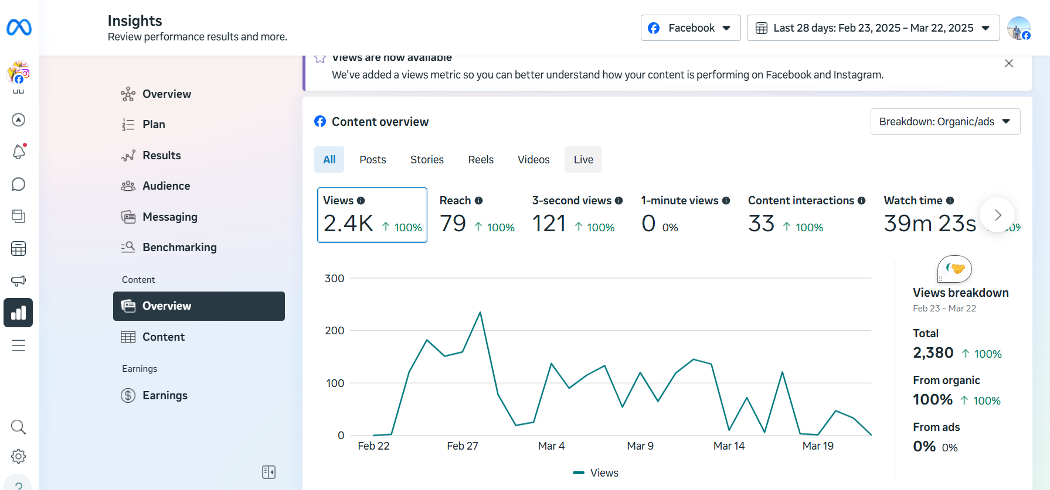Open Benchmarking in the sidebar
Image resolution: width=1050 pixels, height=490 pixels.
[x=179, y=248]
